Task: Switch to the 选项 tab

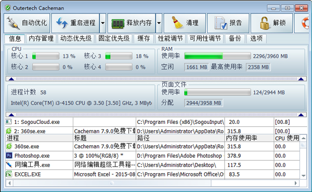Action: coord(256,38)
